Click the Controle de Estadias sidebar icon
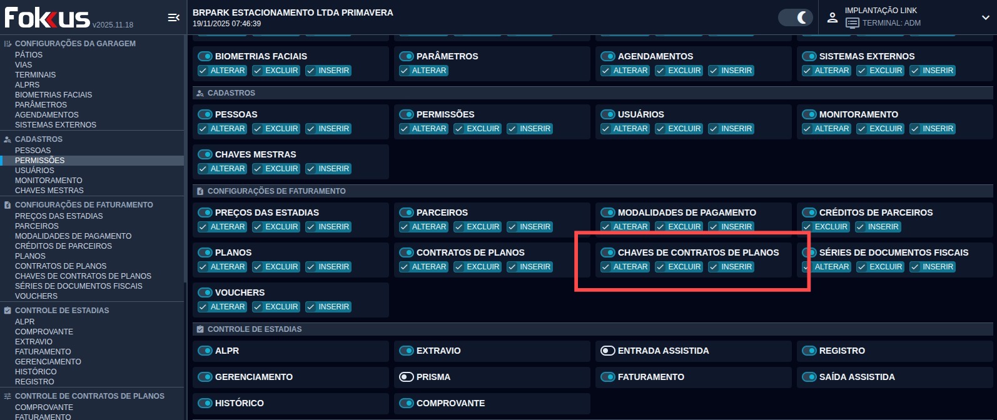The width and height of the screenshot is (997, 420). coord(8,311)
